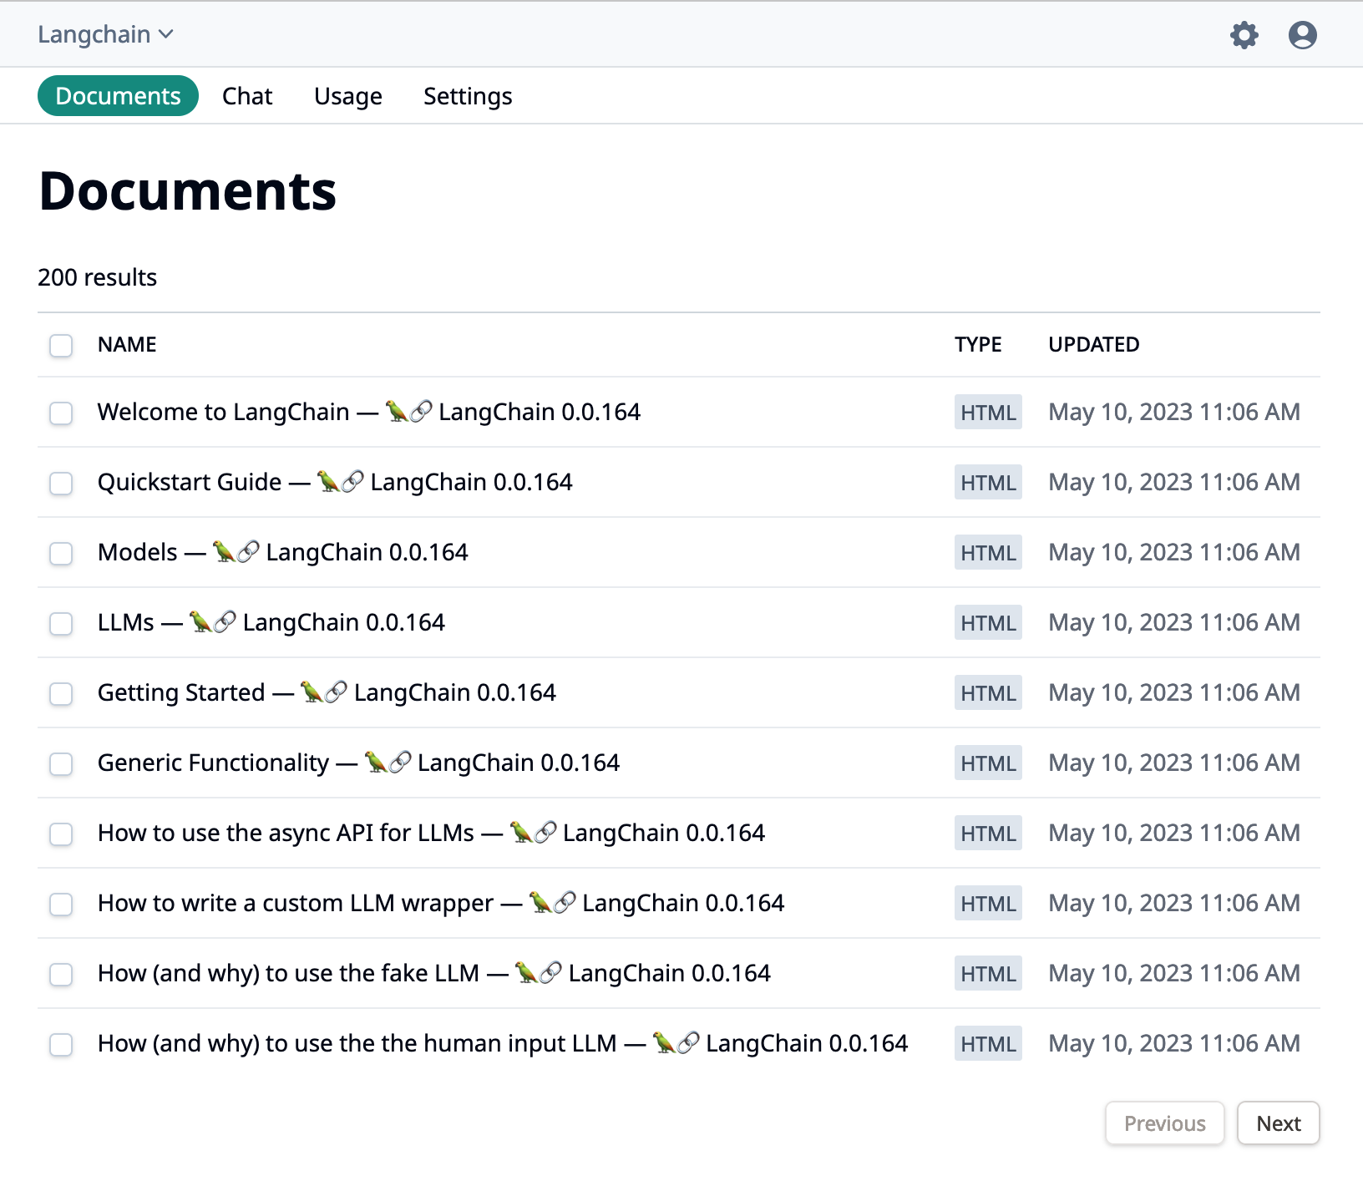The image size is (1363, 1181).
Task: Check the async API for LLMs checkbox
Action: pyautogui.click(x=61, y=834)
